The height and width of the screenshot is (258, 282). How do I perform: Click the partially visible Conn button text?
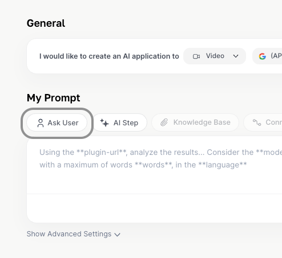(273, 122)
